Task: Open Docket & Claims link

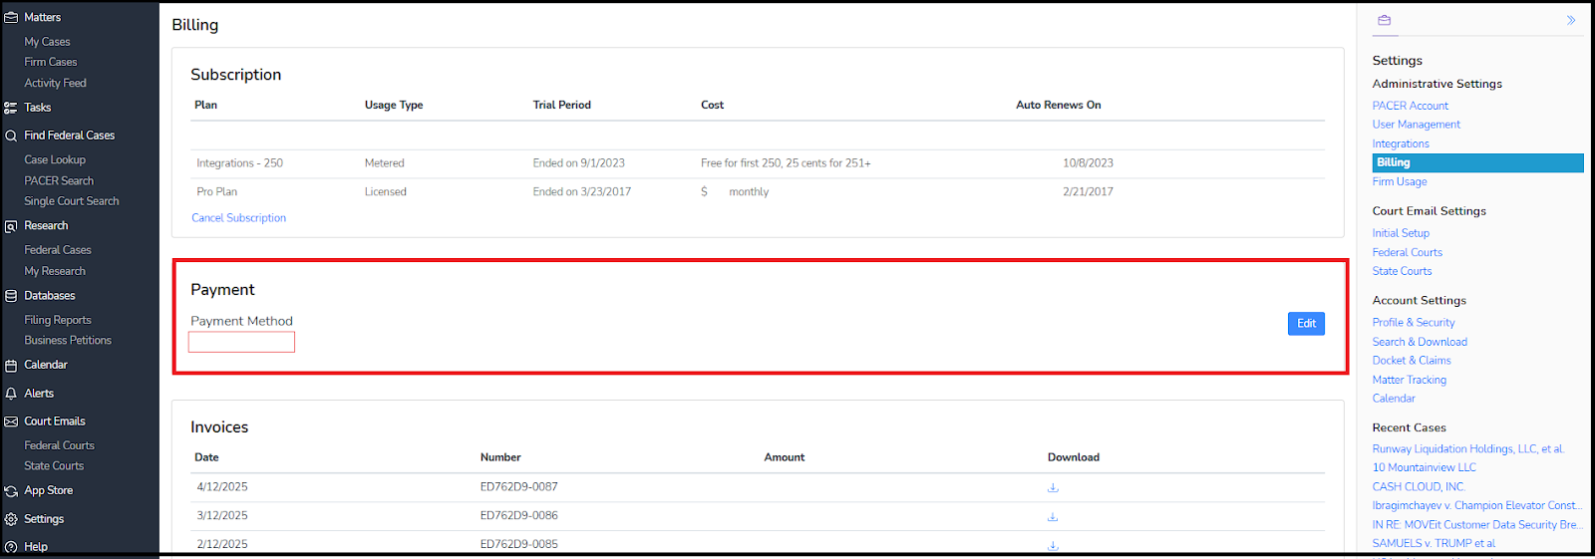Action: coord(1412,361)
